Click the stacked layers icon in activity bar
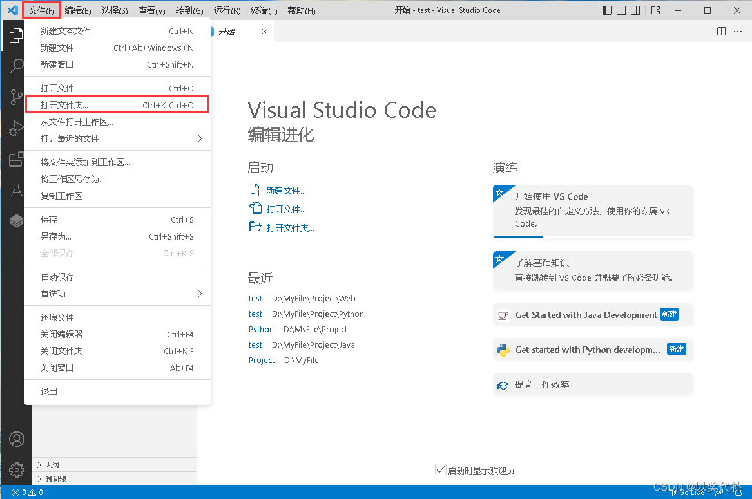The width and height of the screenshot is (752, 499). 16,221
